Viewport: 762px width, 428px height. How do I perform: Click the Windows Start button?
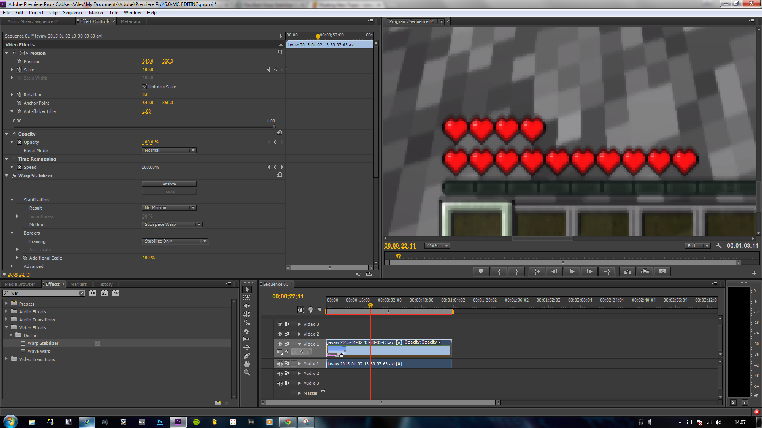pos(11,421)
